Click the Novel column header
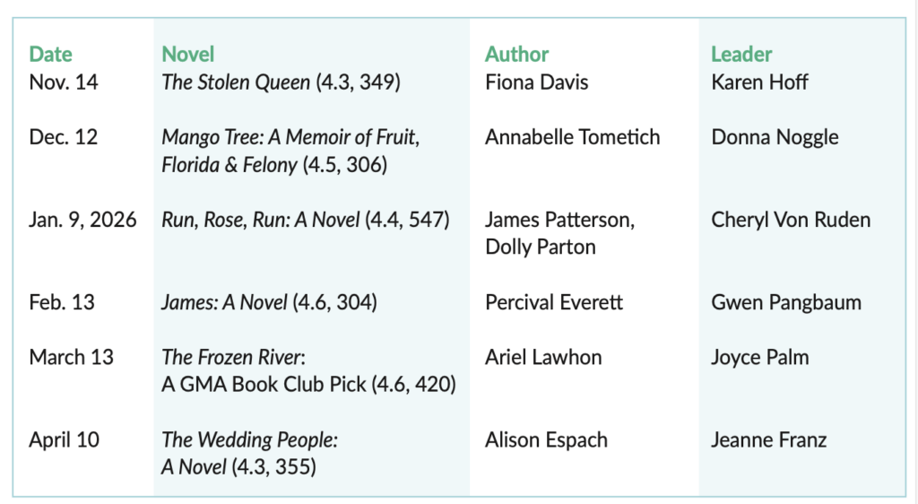This screenshot has height=504, width=918. (x=187, y=54)
